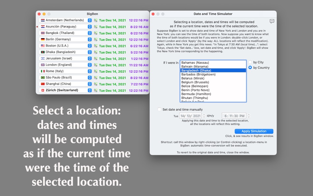313x196 pixels.
Task: Select Bermuda (Hamilton) in the list
Action: [213, 94]
